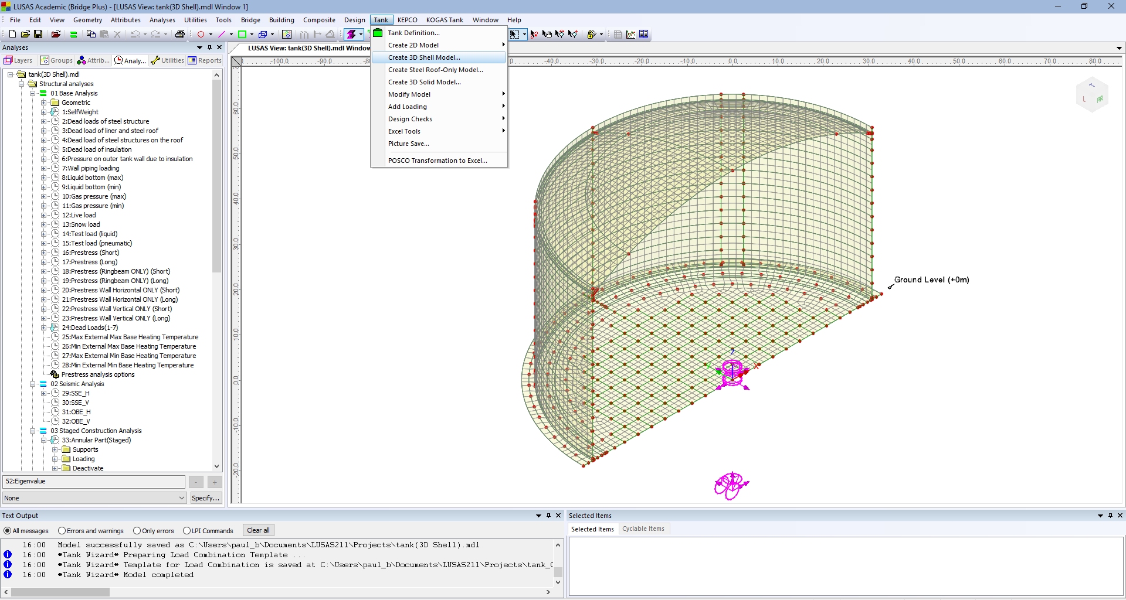Click the 'Clear all' button
Viewport: 1126px width, 600px height.
coord(258,531)
